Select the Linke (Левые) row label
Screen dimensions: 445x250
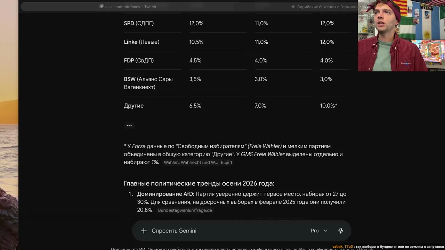click(141, 42)
